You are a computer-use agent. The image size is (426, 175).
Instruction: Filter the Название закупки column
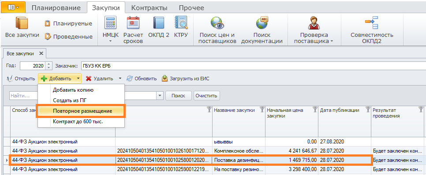(x=262, y=109)
